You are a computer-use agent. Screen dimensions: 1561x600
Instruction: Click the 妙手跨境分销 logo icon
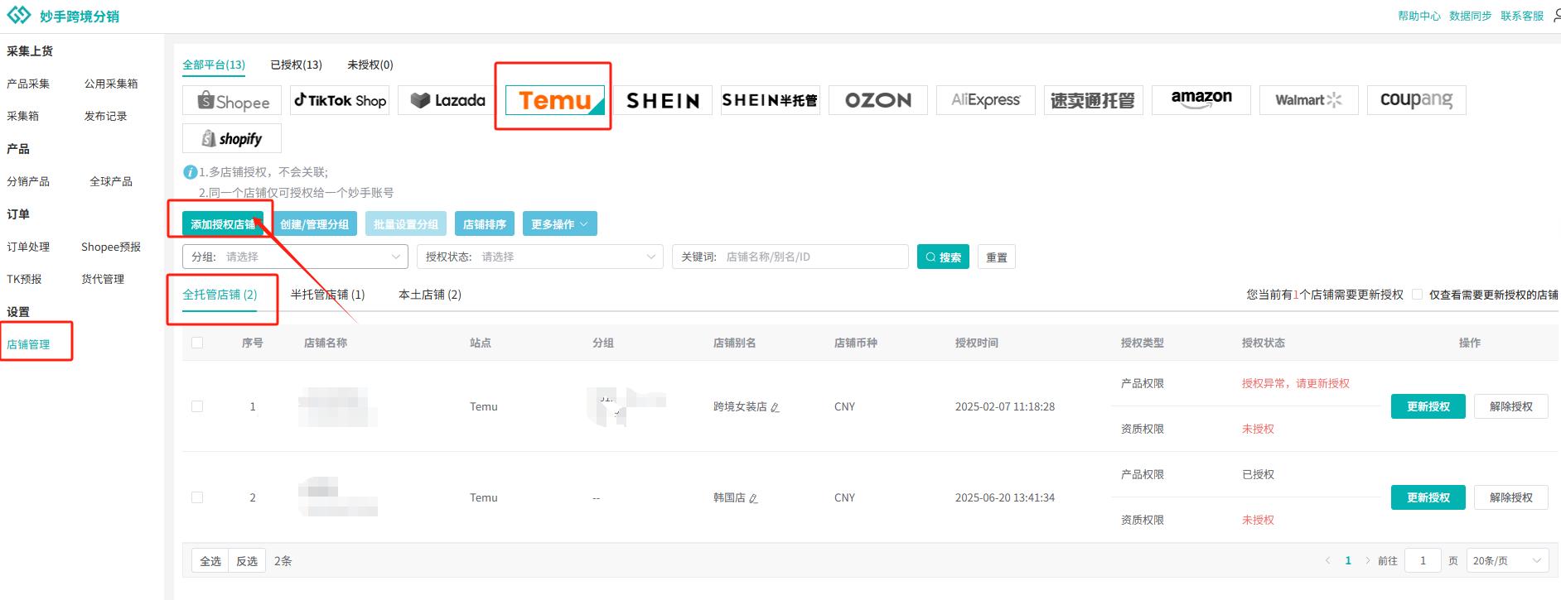18,15
